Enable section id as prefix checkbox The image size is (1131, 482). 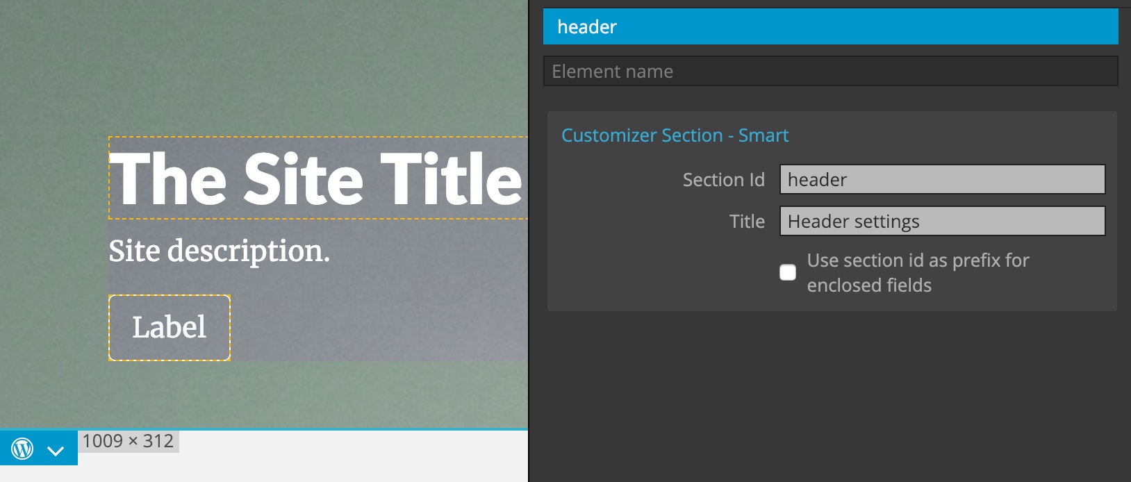788,272
